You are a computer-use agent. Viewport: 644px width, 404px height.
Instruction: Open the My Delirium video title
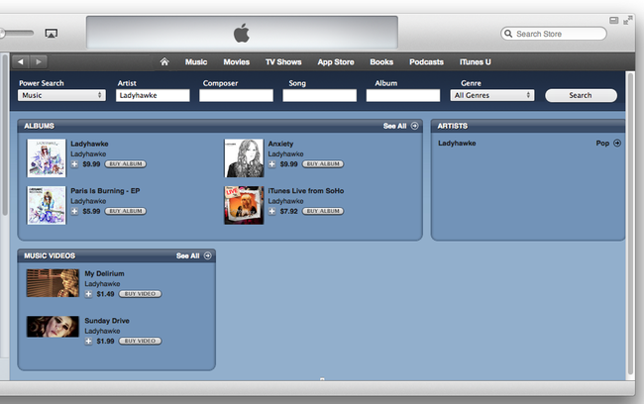pyautogui.click(x=104, y=273)
